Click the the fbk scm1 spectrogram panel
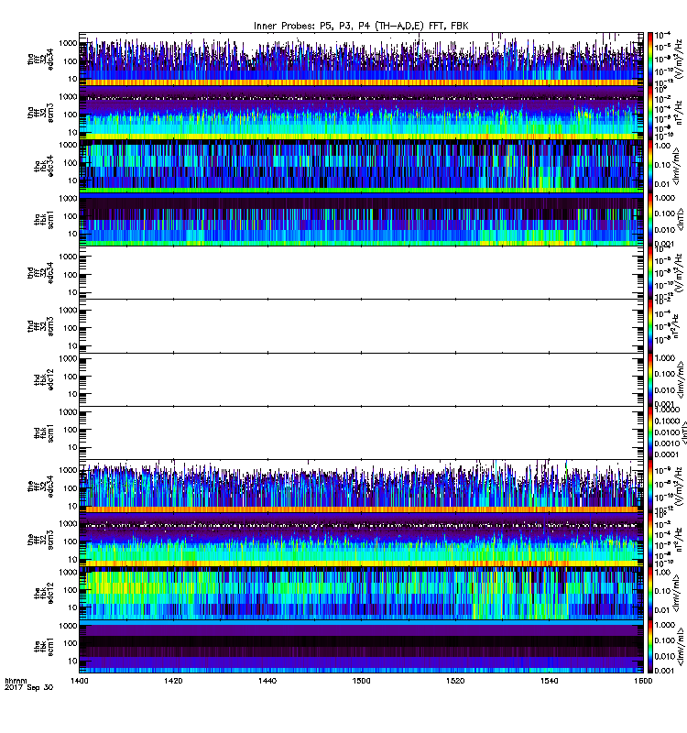 tap(361, 646)
